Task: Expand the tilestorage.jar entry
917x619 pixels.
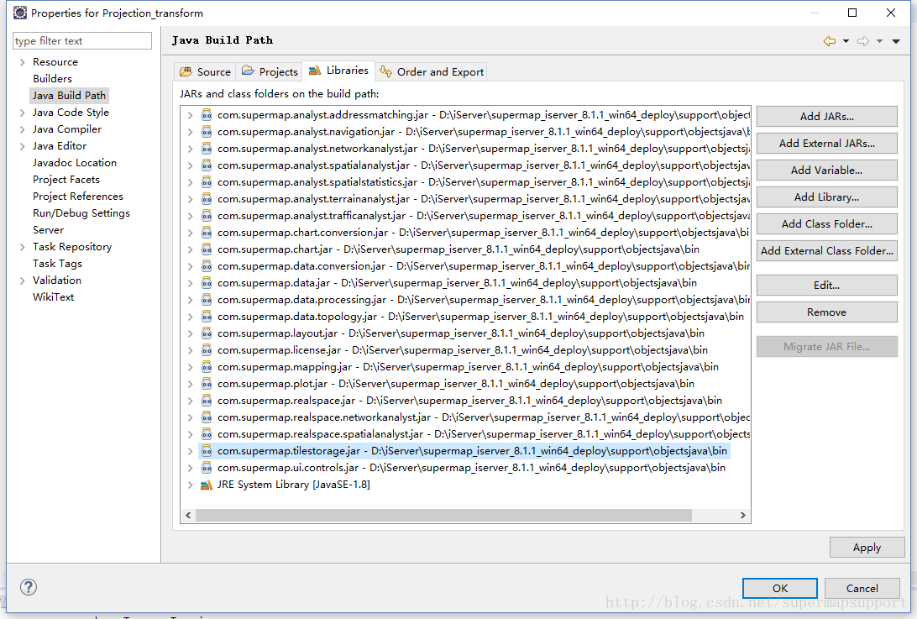Action: point(190,451)
